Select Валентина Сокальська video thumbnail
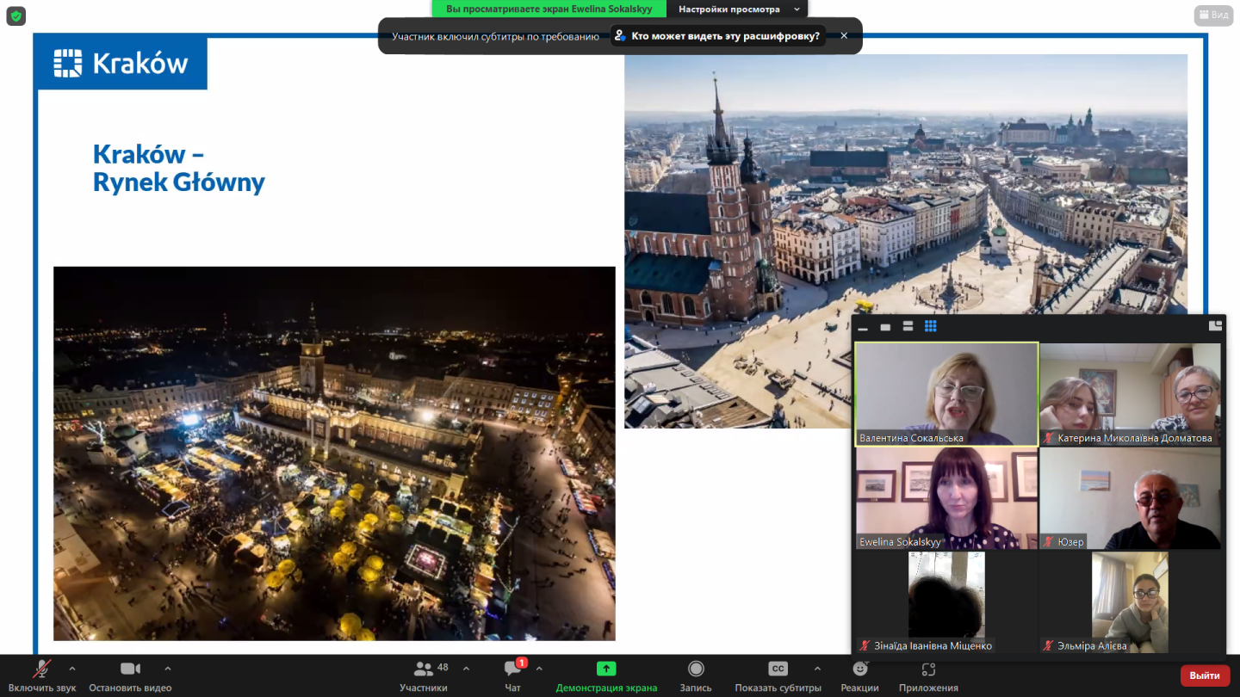This screenshot has height=697, width=1240. coord(946,394)
